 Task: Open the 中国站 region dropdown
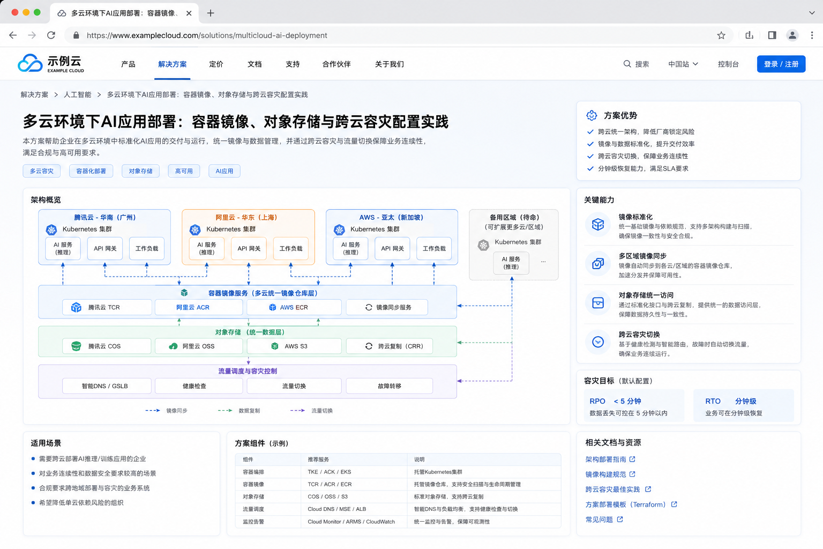click(x=683, y=64)
